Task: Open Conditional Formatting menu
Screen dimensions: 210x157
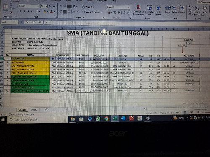Action: point(139,10)
